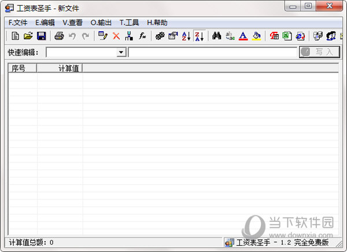
Task: Sort descending with Z-A icon
Action: (200, 36)
